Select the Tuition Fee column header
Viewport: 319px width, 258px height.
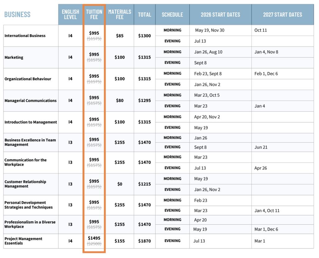click(94, 14)
